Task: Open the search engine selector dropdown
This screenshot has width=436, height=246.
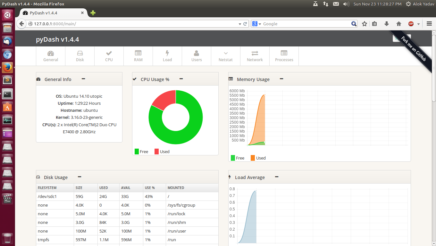Action: [256, 24]
